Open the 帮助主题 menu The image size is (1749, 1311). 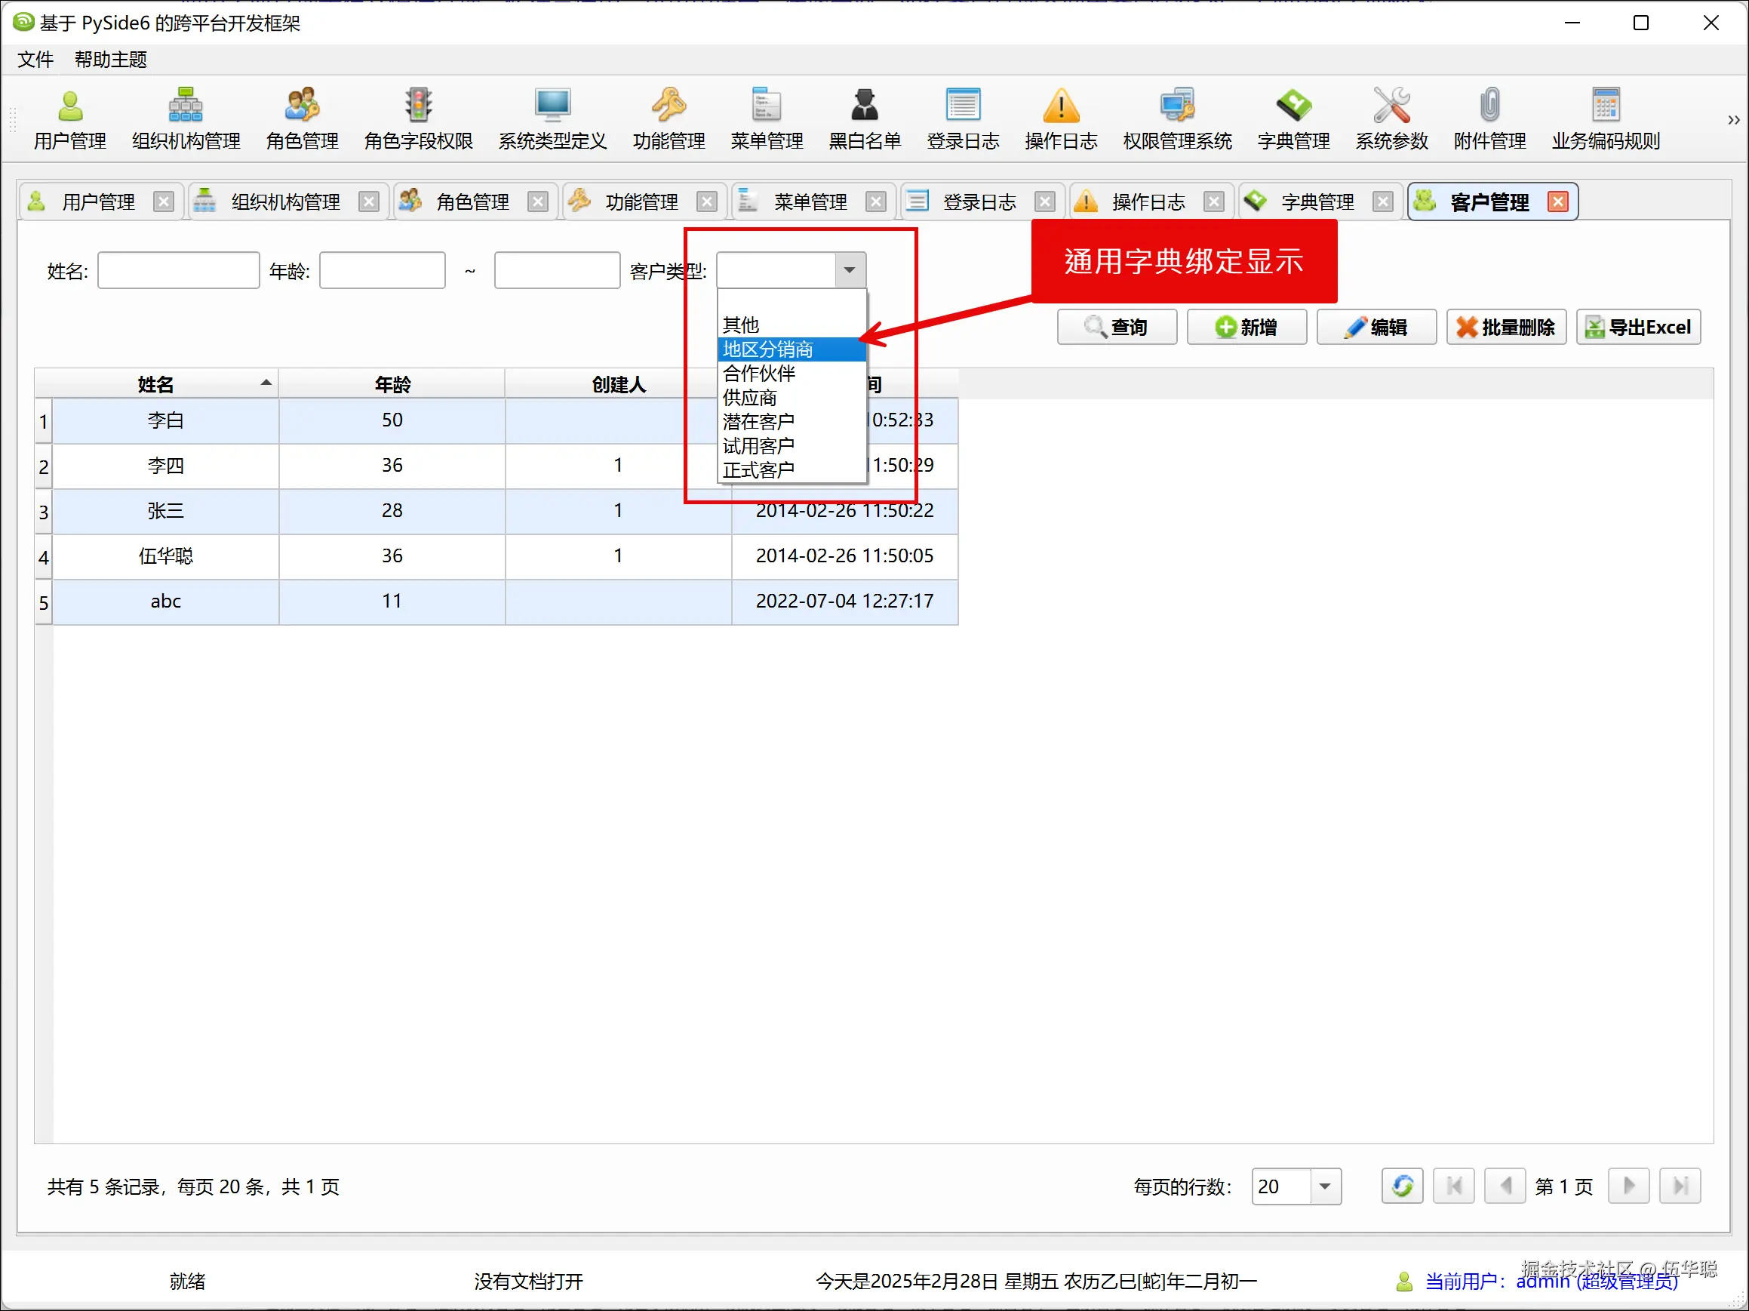(x=111, y=60)
